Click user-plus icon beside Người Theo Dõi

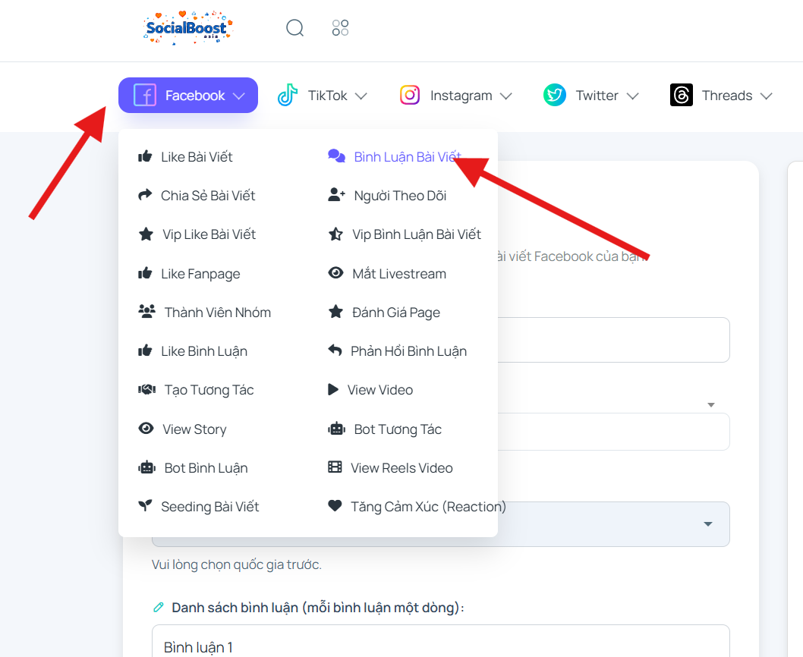click(x=336, y=194)
